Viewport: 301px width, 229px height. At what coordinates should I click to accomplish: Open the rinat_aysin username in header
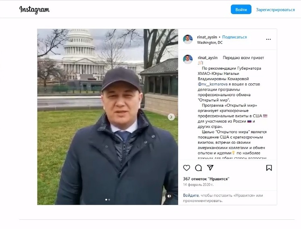207,37
